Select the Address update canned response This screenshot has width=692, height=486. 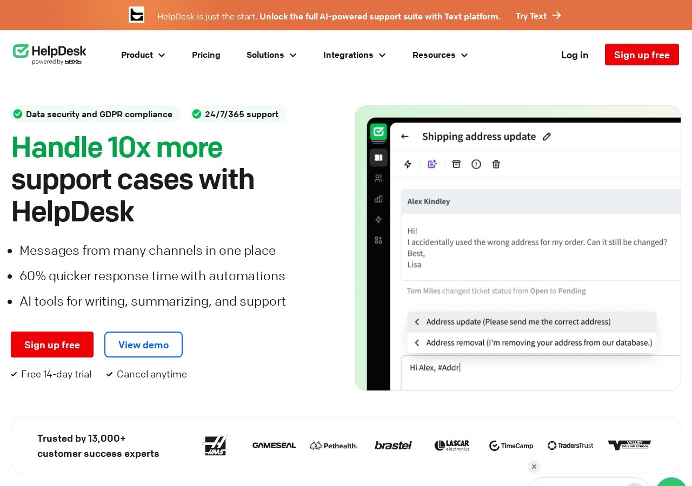pos(532,322)
